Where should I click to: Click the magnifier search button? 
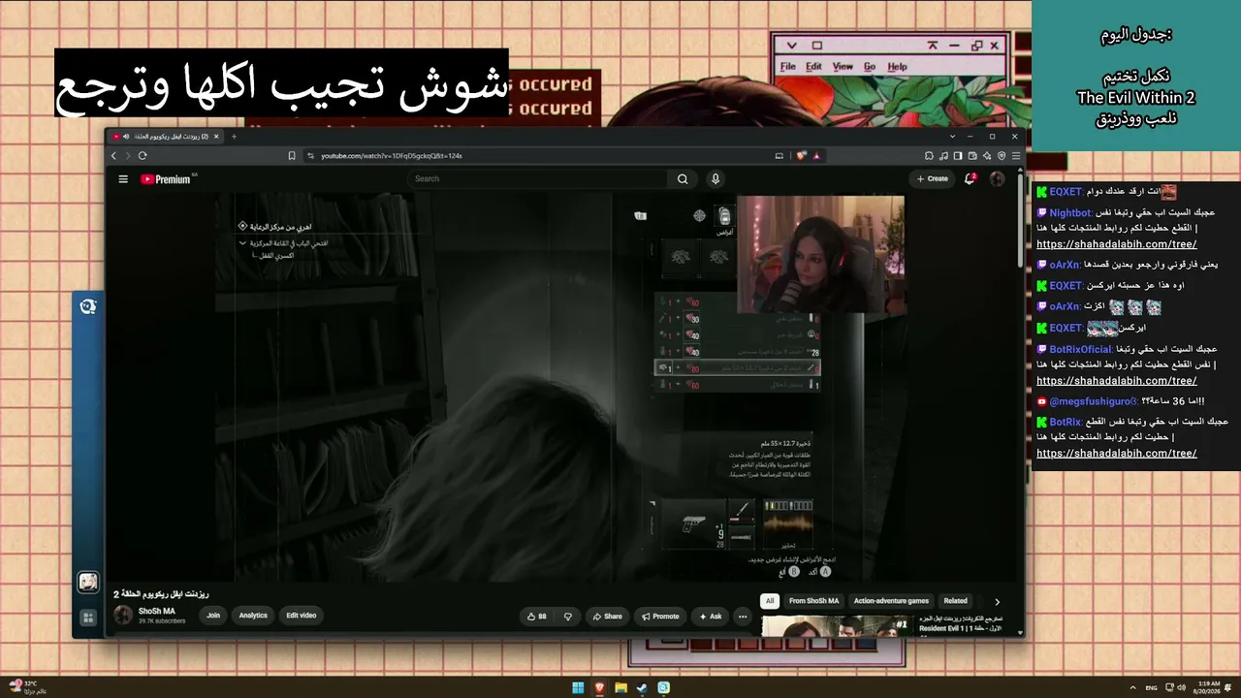[x=683, y=178]
